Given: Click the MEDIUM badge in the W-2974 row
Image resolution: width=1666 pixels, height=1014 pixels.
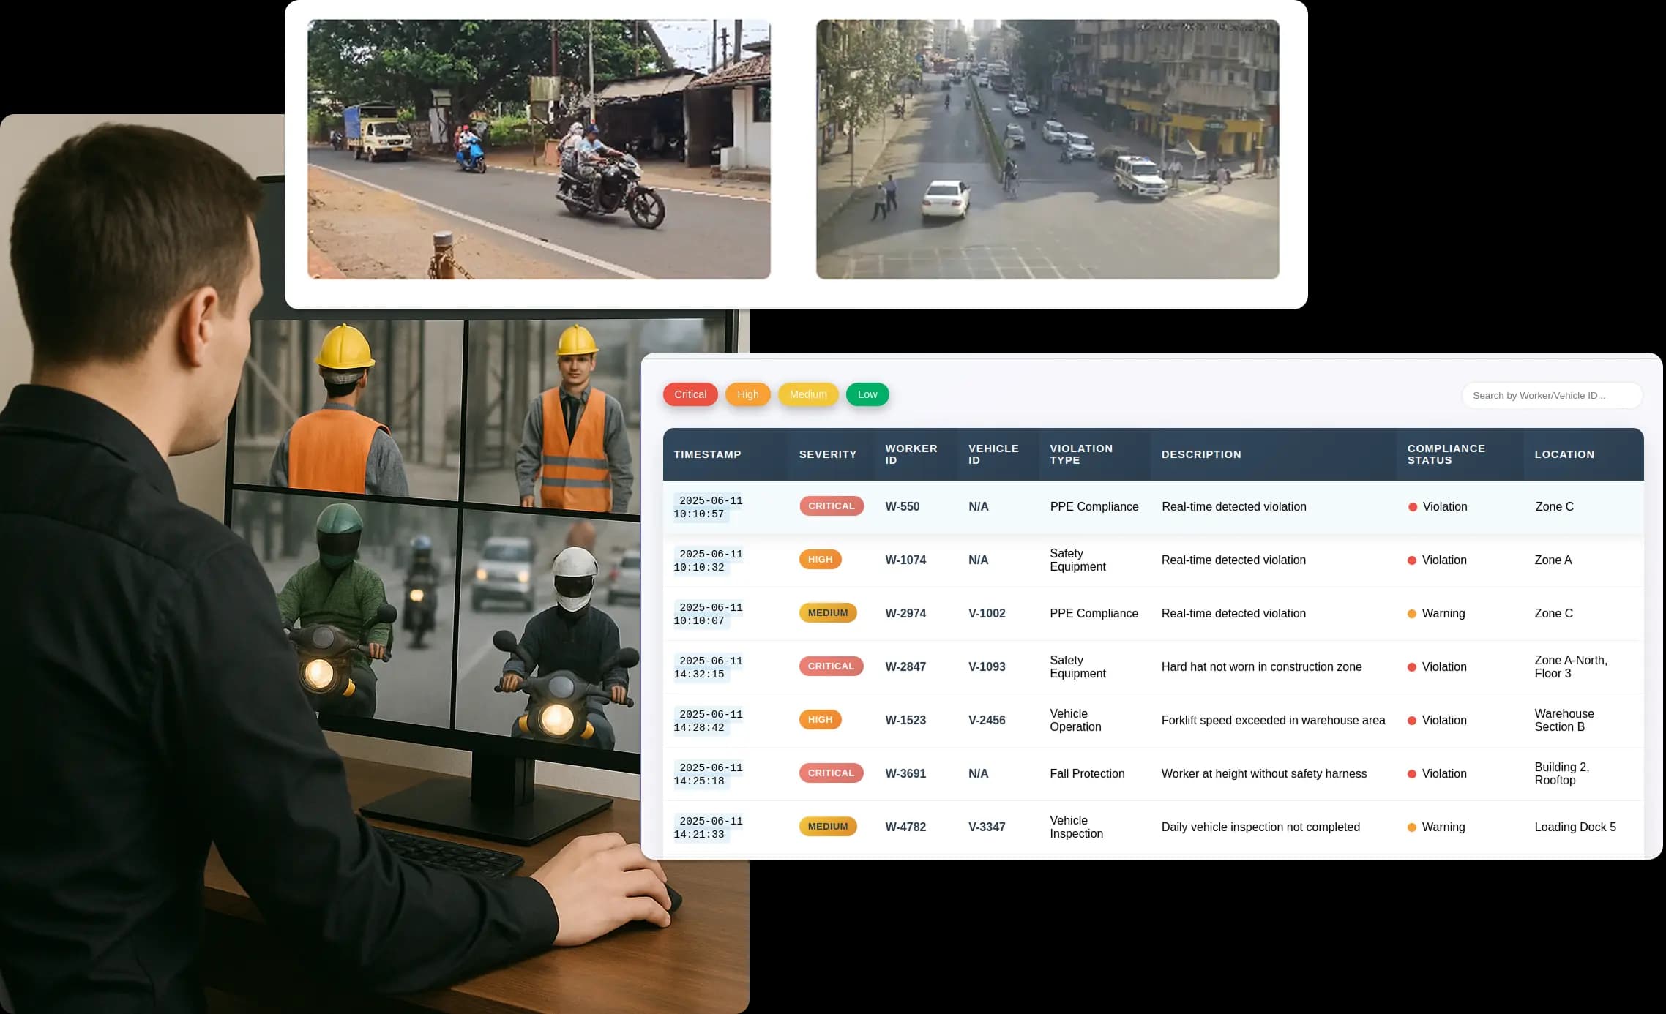Looking at the screenshot, I should 828,612.
